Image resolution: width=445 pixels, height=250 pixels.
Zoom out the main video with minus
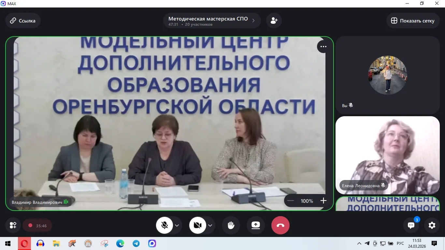tap(291, 201)
